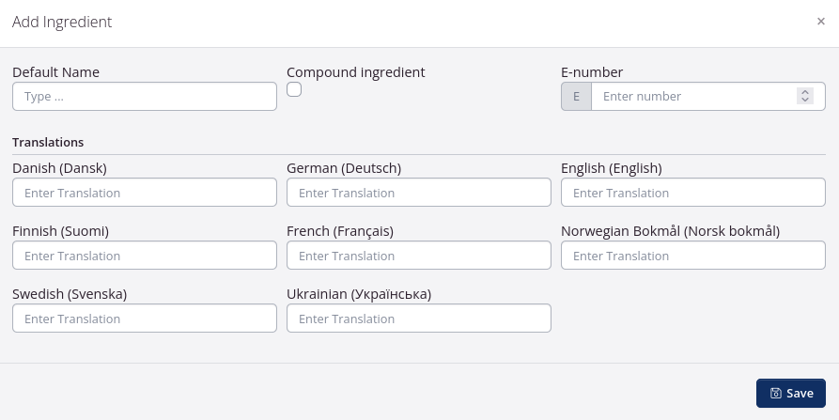Click the Add Ingredient dialog title

(62, 22)
